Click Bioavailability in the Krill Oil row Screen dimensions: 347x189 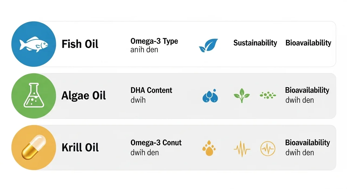tap(307, 142)
